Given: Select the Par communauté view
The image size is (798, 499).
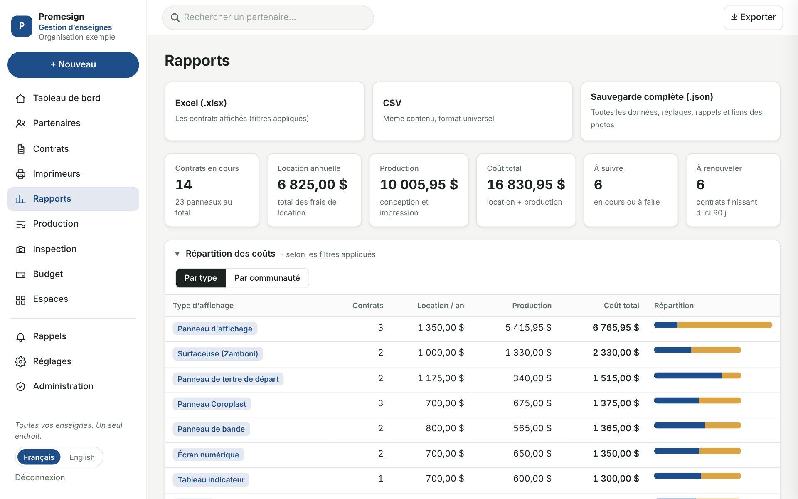Looking at the screenshot, I should coord(267,278).
